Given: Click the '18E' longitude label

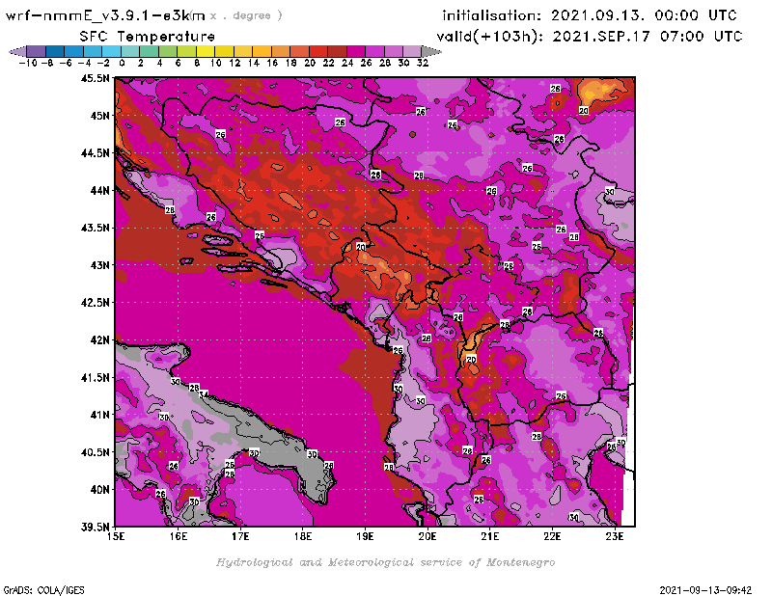Looking at the screenshot, I should (303, 536).
